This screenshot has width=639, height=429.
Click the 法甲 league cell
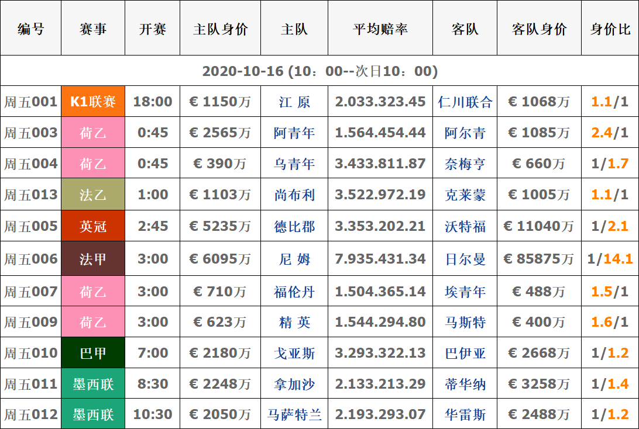coord(93,258)
